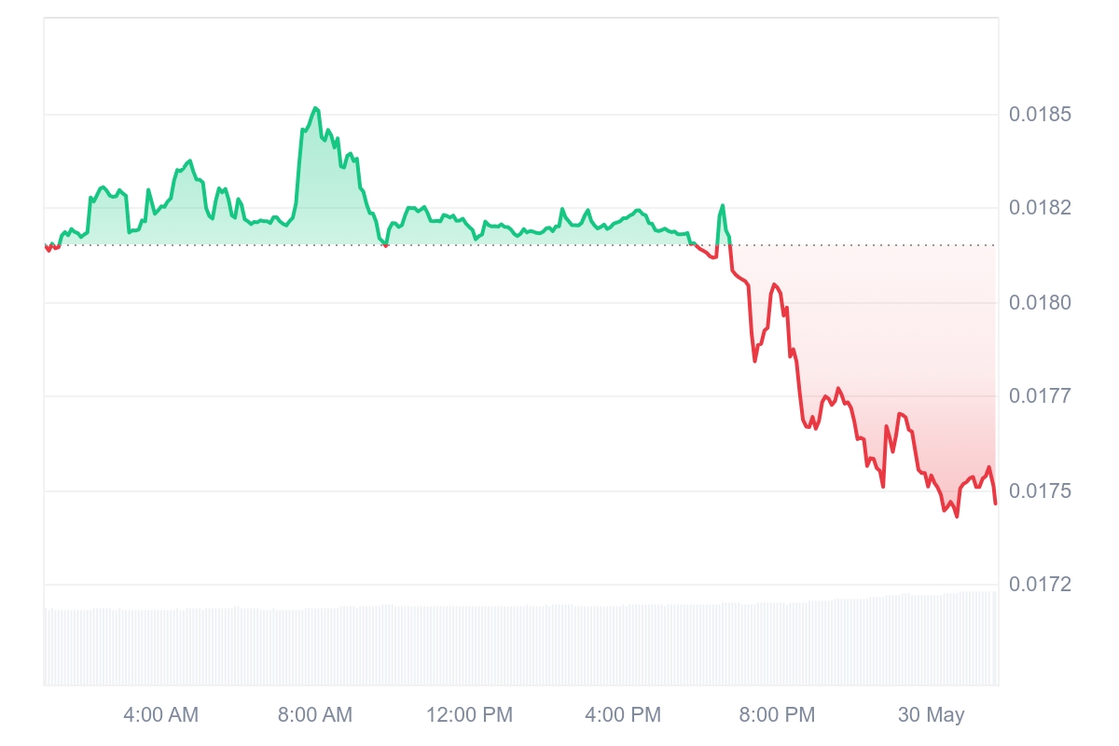Click the 8:00 AM time axis label
This screenshot has width=1119, height=746.
pos(314,715)
